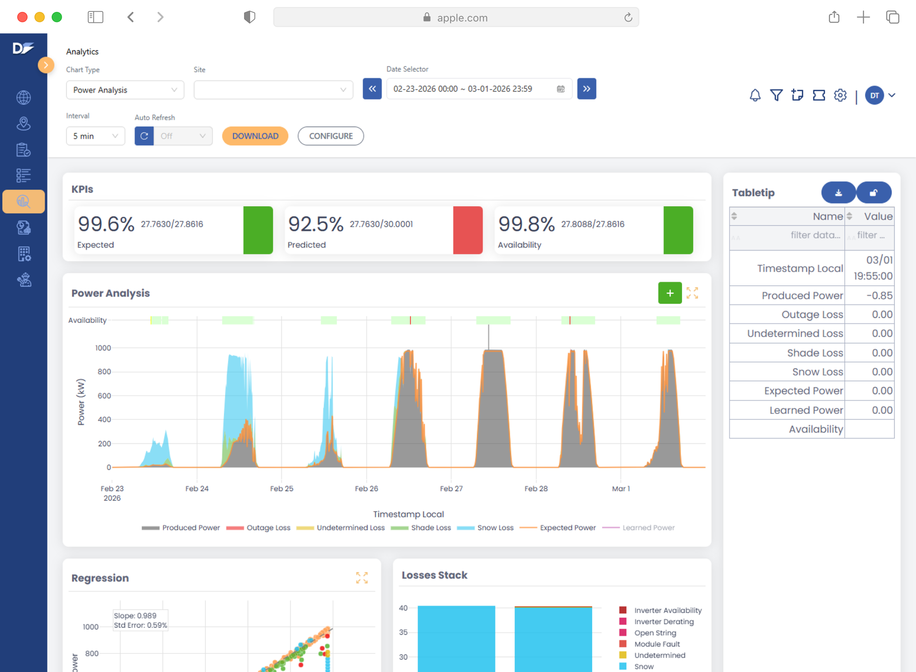This screenshot has width=916, height=672.
Task: Open the Chart Type dropdown
Action: [125, 90]
